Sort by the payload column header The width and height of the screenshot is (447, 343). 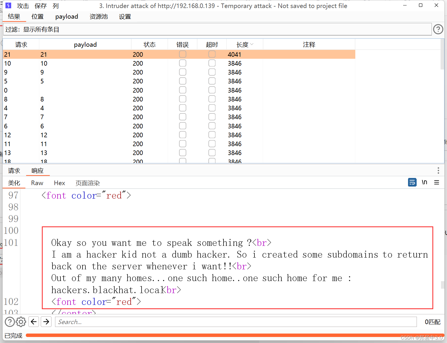coord(85,44)
